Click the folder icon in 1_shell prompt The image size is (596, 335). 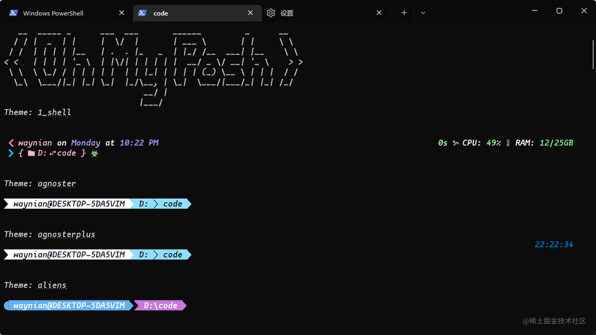pos(31,153)
